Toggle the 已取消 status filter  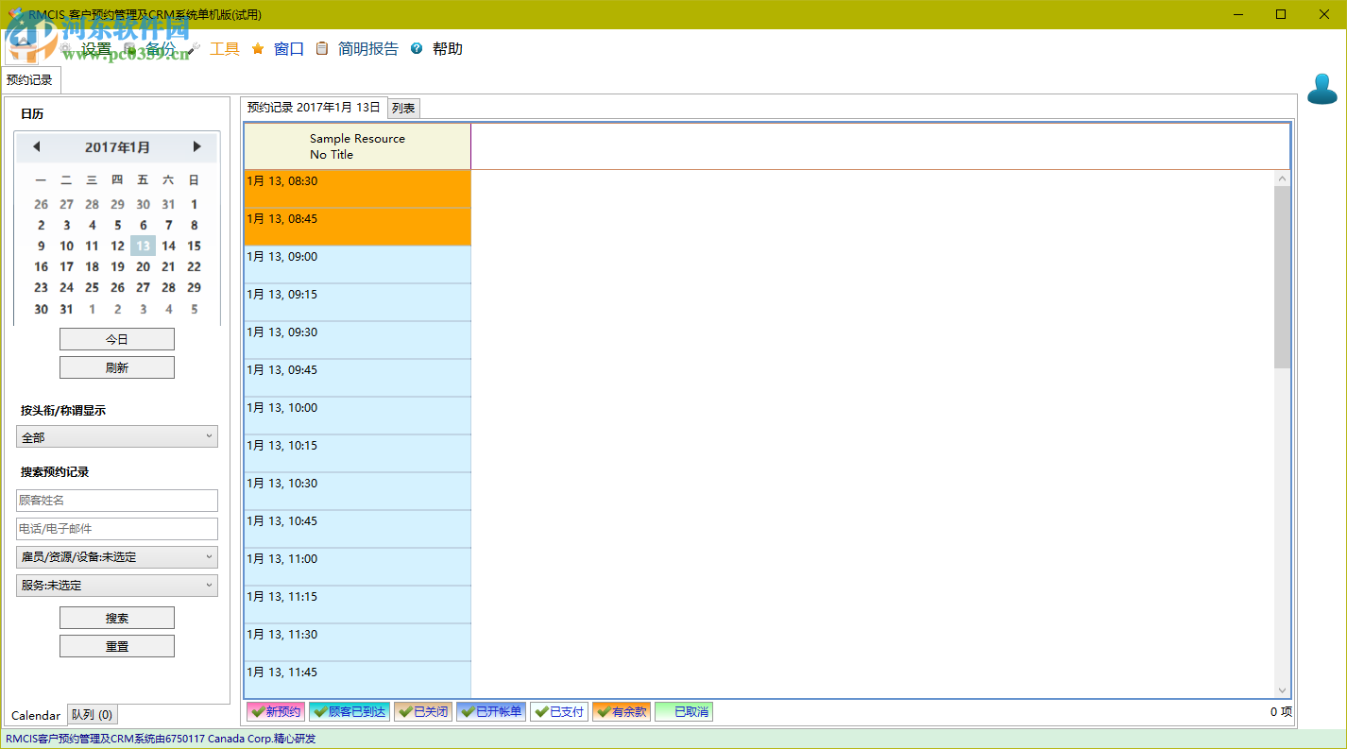click(683, 711)
